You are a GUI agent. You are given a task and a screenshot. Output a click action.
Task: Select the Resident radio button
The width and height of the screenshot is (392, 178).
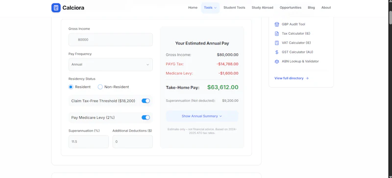tap(71, 87)
